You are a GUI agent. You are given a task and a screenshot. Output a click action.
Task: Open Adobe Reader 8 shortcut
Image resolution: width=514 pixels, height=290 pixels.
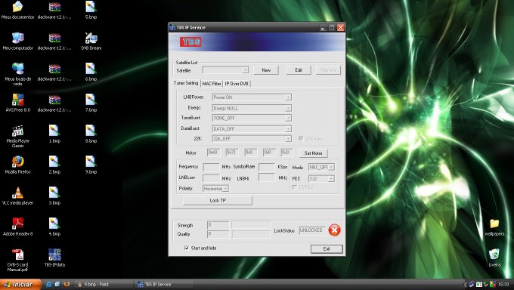point(17,227)
